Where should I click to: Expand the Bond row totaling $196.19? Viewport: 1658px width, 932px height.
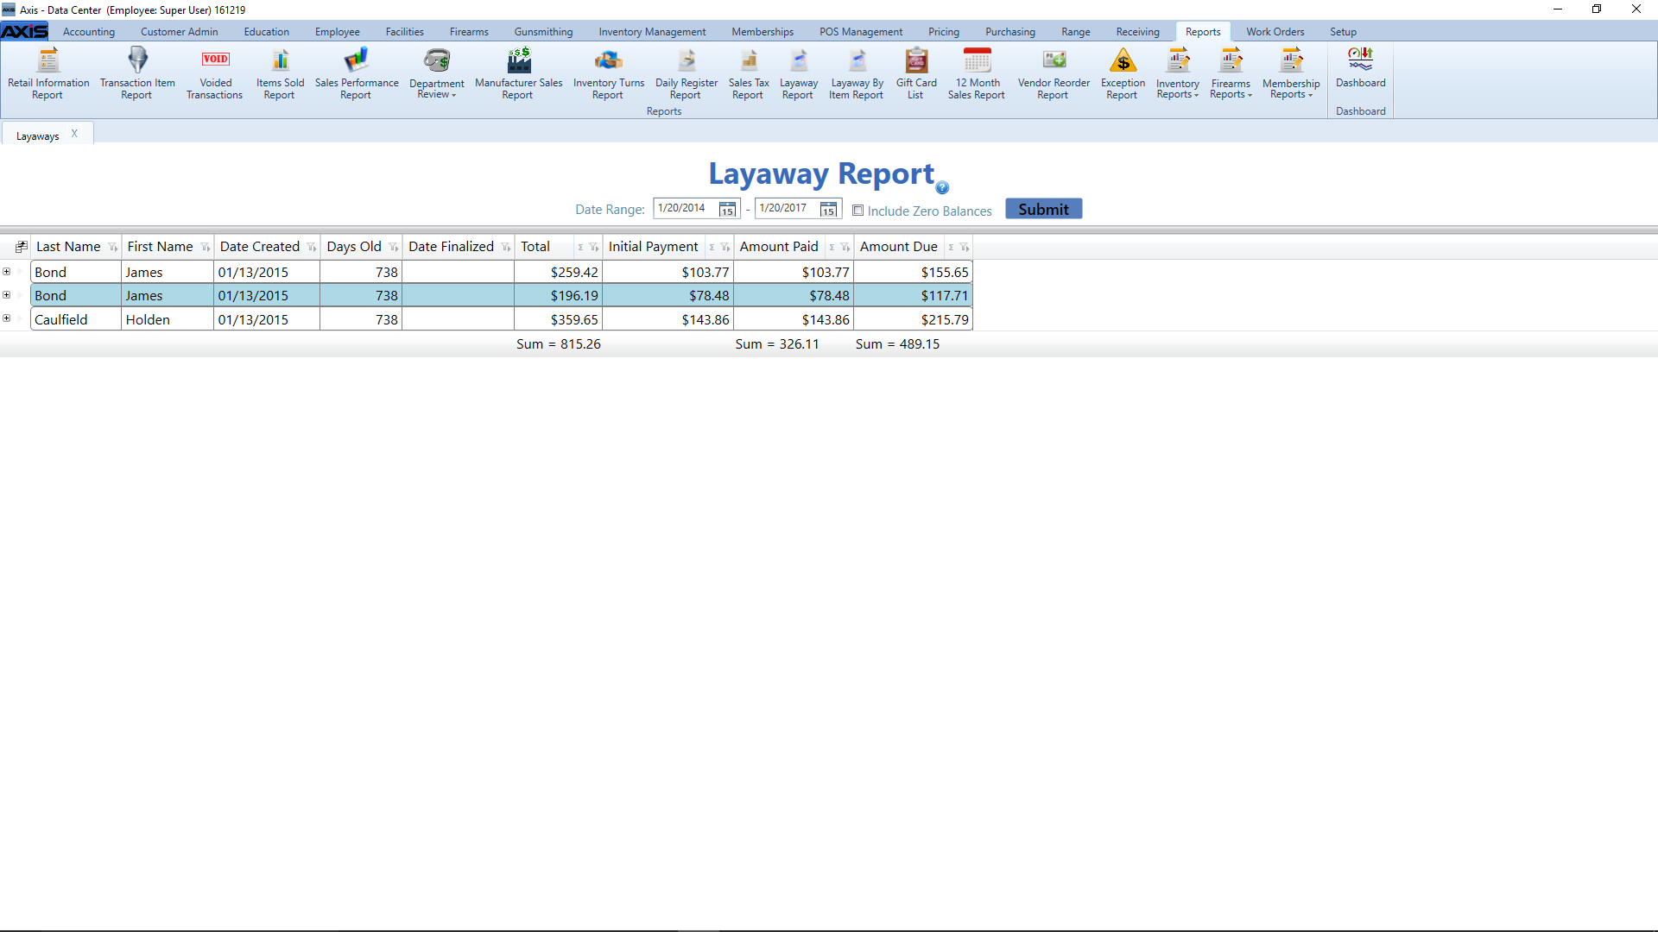(x=7, y=295)
